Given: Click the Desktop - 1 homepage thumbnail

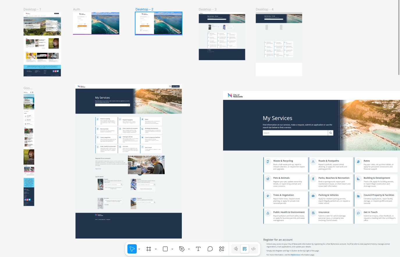Looking at the screenshot, I should click(42, 44).
